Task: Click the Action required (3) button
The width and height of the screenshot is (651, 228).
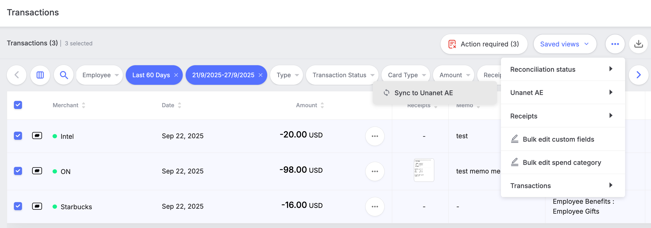Action: tap(484, 44)
